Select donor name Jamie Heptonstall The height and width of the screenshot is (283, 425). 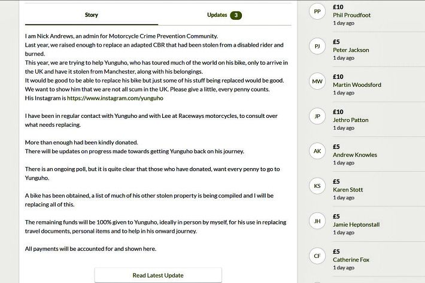[356, 224]
